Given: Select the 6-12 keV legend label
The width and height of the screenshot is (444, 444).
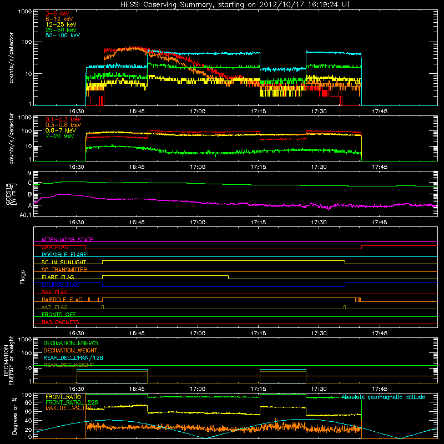Looking at the screenshot, I should (59, 19).
